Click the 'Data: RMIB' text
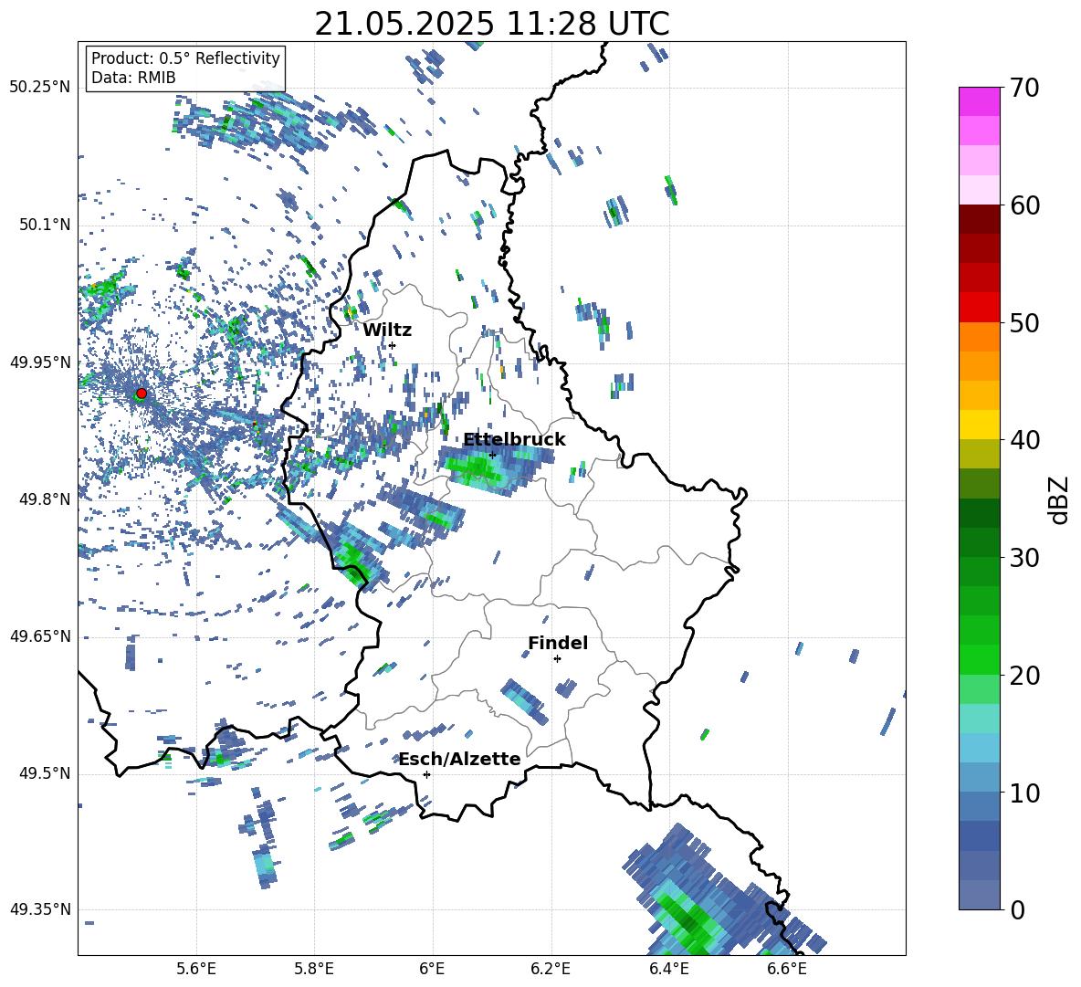The width and height of the screenshot is (1081, 987). pyautogui.click(x=133, y=78)
